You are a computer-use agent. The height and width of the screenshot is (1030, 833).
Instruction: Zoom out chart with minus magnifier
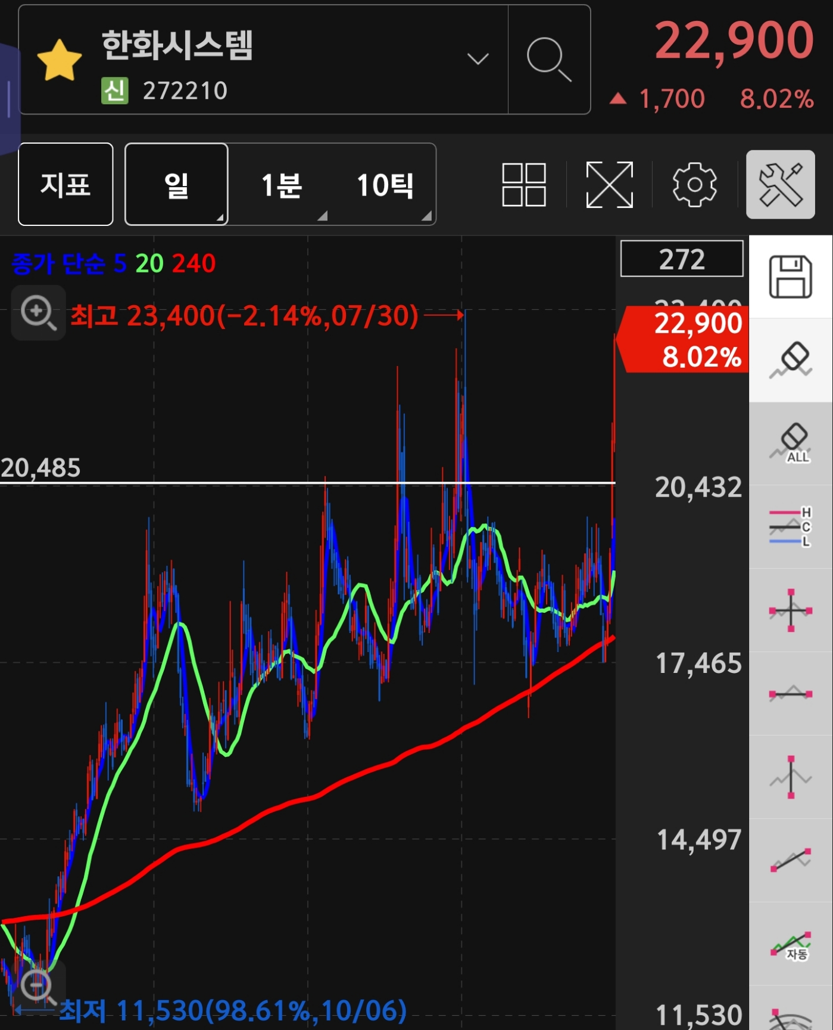tap(39, 987)
